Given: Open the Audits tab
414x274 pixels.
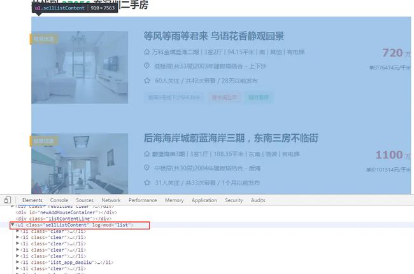Looking at the screenshot, I should pyautogui.click(x=258, y=200).
